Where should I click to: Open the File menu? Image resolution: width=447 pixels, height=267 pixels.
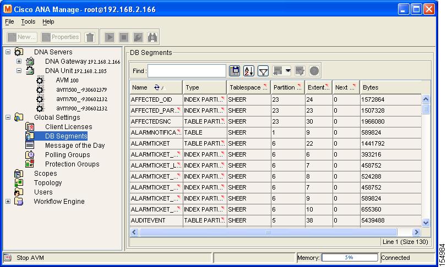click(9, 21)
